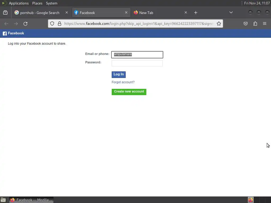Click the Facebook header text link
This screenshot has height=203, width=271.
click(16, 33)
